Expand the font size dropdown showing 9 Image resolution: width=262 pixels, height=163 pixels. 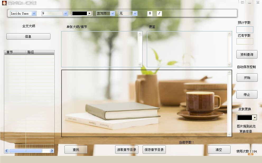[x=65, y=13]
